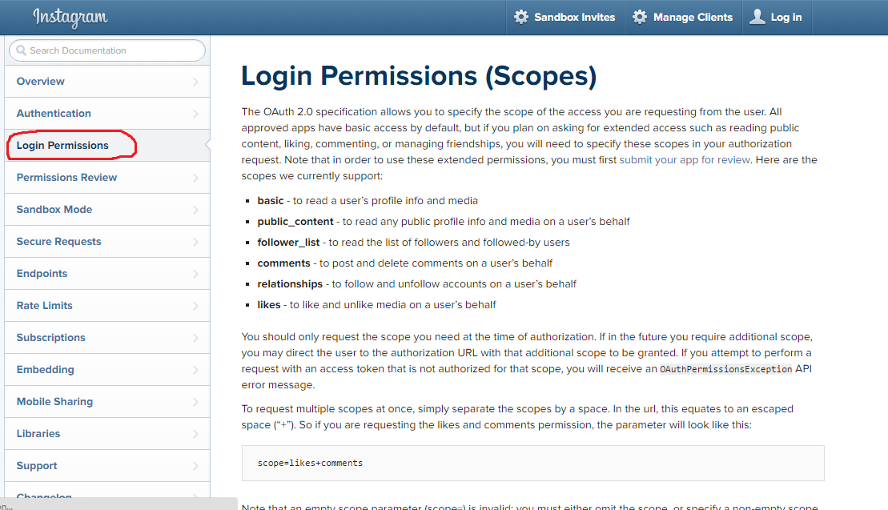Click the Manage Clients gear icon

(640, 17)
